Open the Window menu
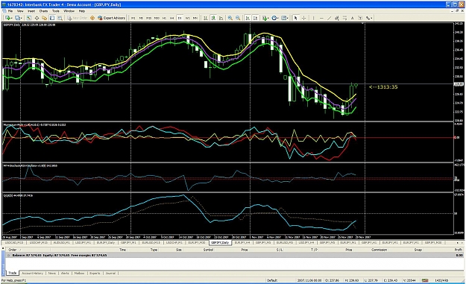Image resolution: width=466 pixels, height=284 pixels. click(x=69, y=11)
